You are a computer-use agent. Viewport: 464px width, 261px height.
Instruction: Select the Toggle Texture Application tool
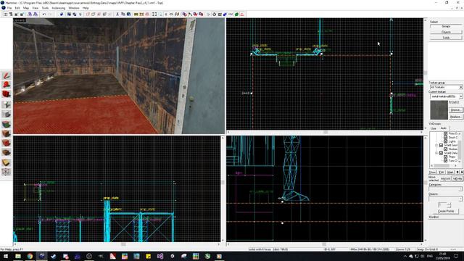pyautogui.click(x=7, y=124)
